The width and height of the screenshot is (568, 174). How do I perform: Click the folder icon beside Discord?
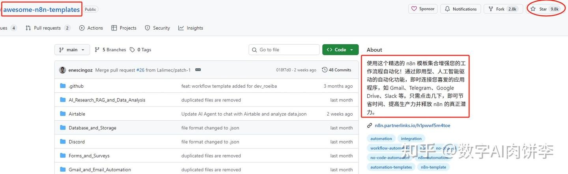pos(63,142)
